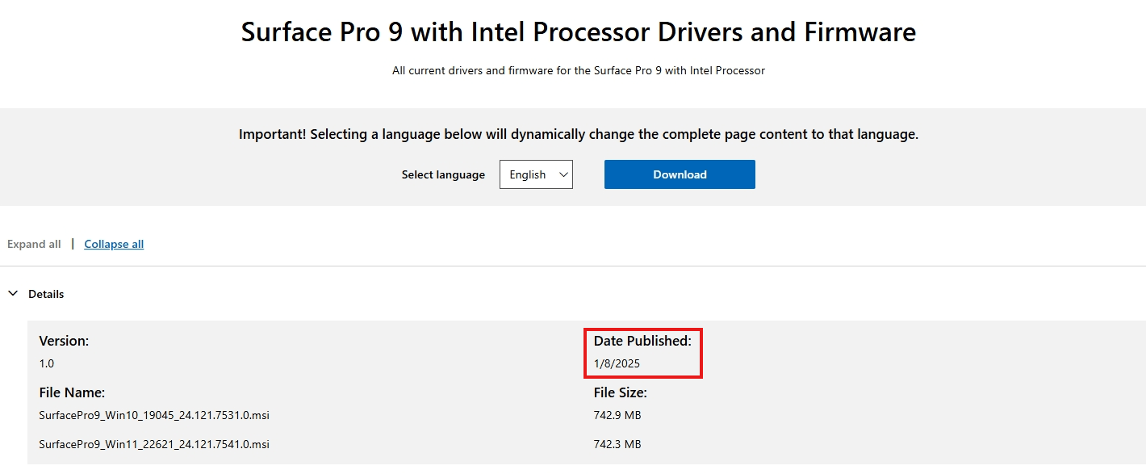Click the blue Download button

[x=680, y=174]
